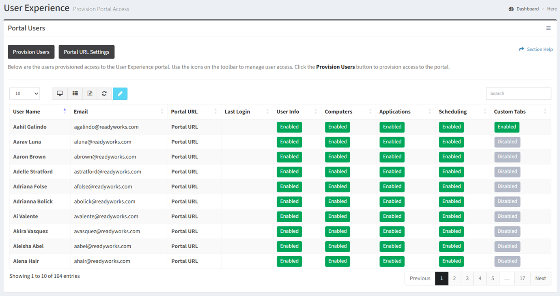The width and height of the screenshot is (560, 296).
Task: Select page 1 in pagination
Action: tap(442, 279)
